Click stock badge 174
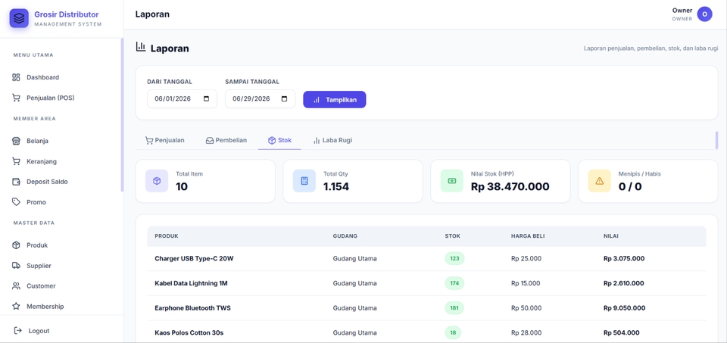727x343 pixels. pos(454,283)
